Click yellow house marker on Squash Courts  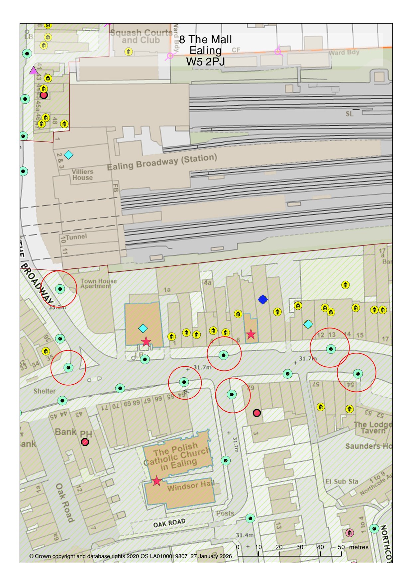(x=129, y=51)
